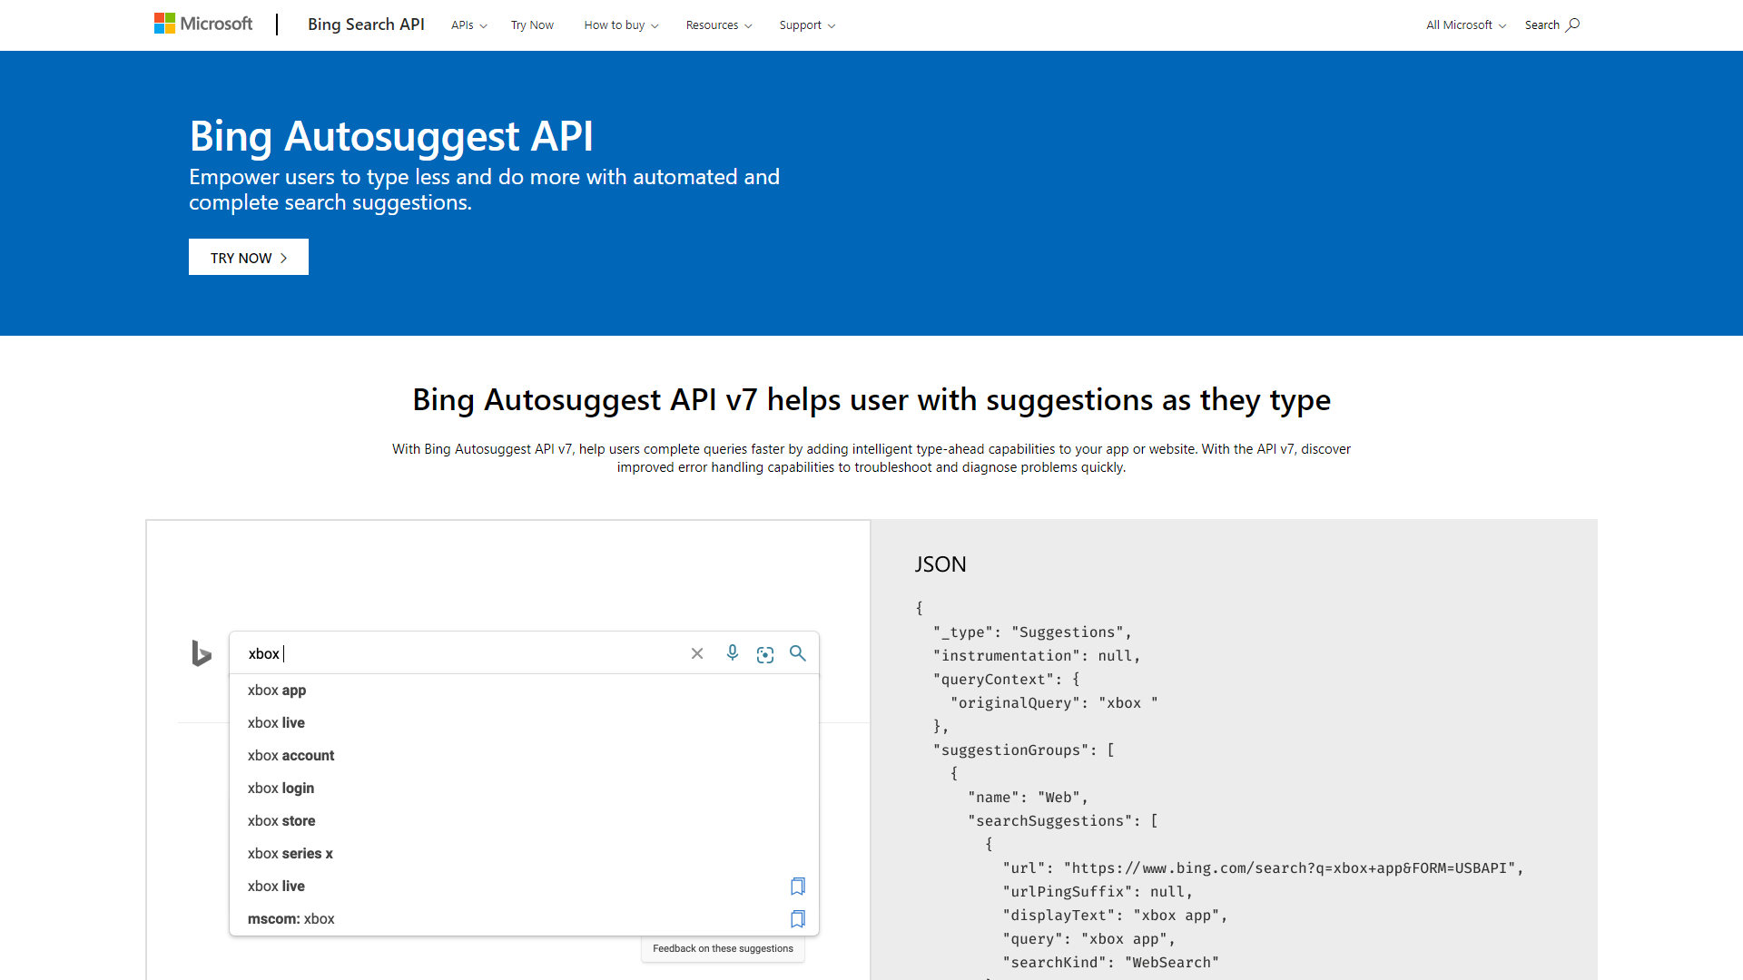Click the JSON panel heading
Screen dimensions: 1743x980
940,564
